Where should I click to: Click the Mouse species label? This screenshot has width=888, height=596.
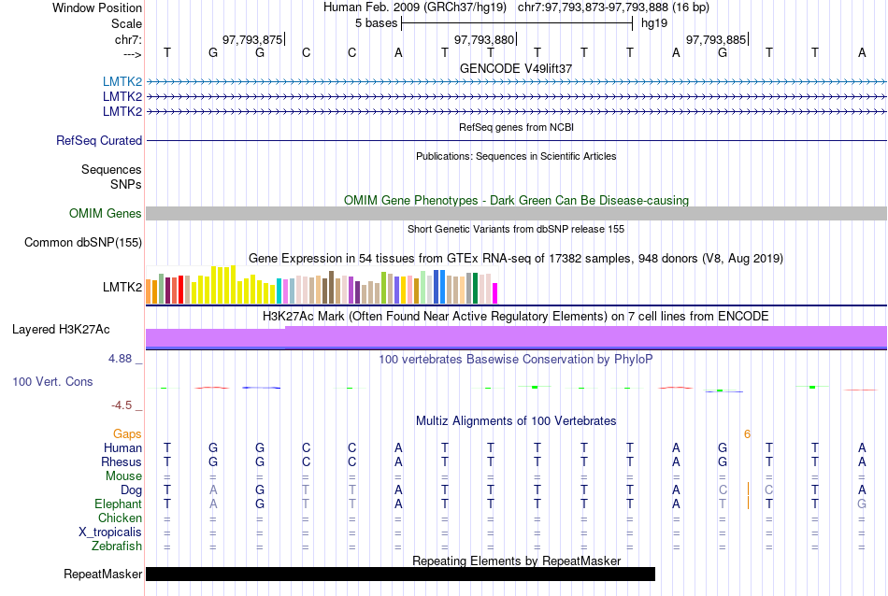tap(123, 476)
